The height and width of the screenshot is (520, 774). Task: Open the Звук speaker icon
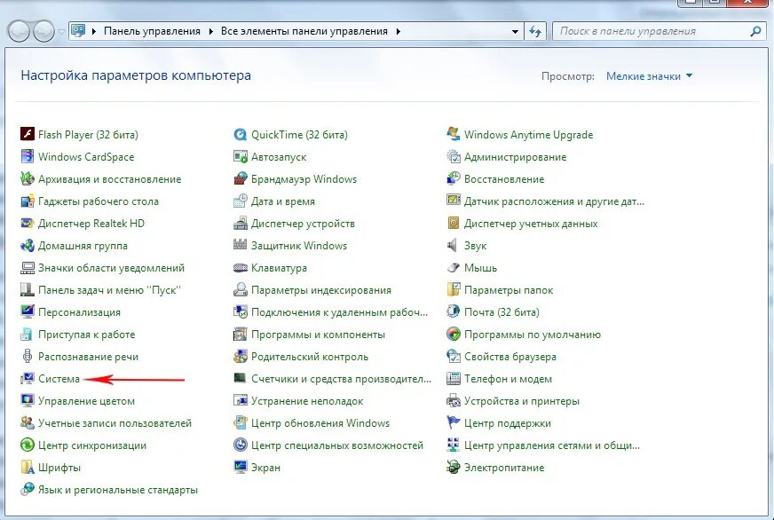tap(452, 245)
